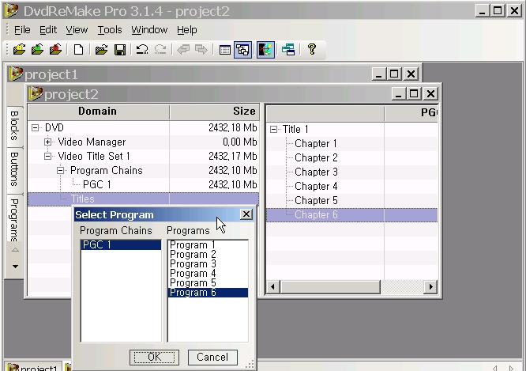Maximize the project2 child window
Viewport: 526px width, 371px height.
click(x=414, y=93)
